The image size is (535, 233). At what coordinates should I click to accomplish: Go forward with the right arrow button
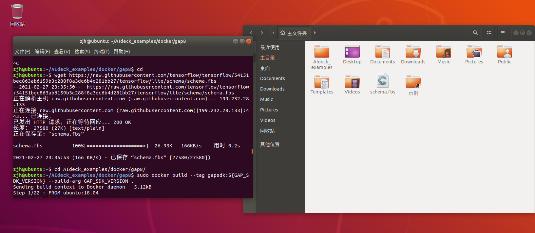pyautogui.click(x=262, y=33)
